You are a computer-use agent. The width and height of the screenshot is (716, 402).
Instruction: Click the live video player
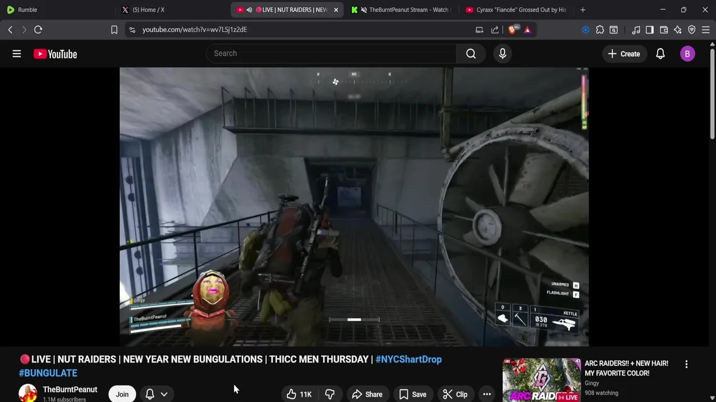354,207
